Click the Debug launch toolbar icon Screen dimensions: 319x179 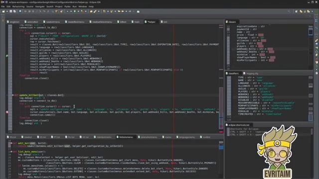coord(67,11)
